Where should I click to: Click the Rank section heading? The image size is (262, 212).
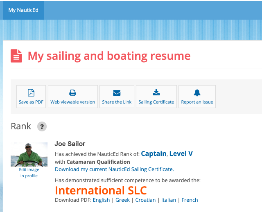[21, 126]
